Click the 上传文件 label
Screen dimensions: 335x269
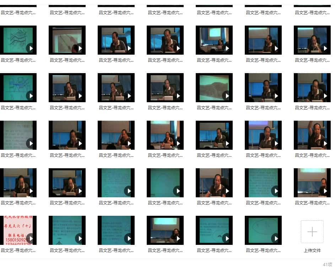coord(312,251)
